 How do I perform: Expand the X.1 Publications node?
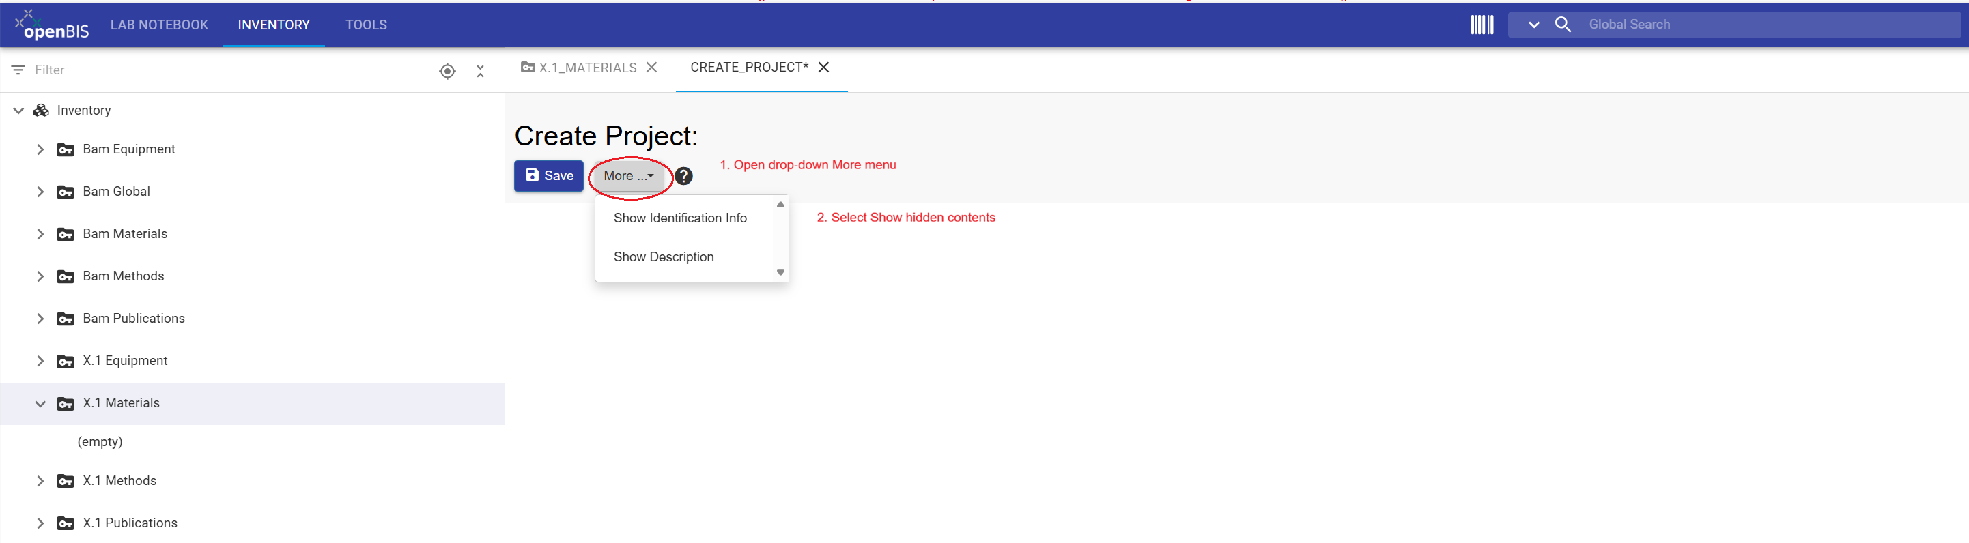40,523
